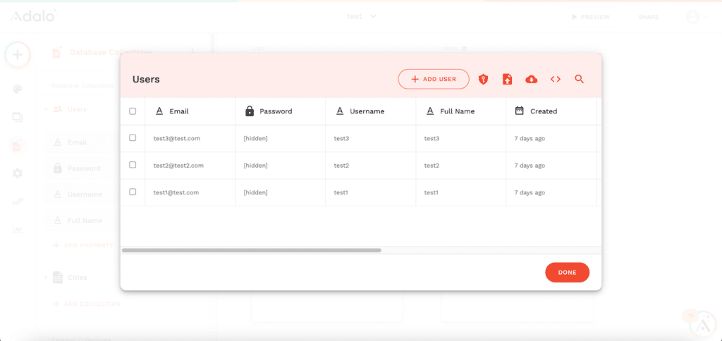Screen dimensions: 722x341
Task: Click the Email column header
Action: coord(178,111)
